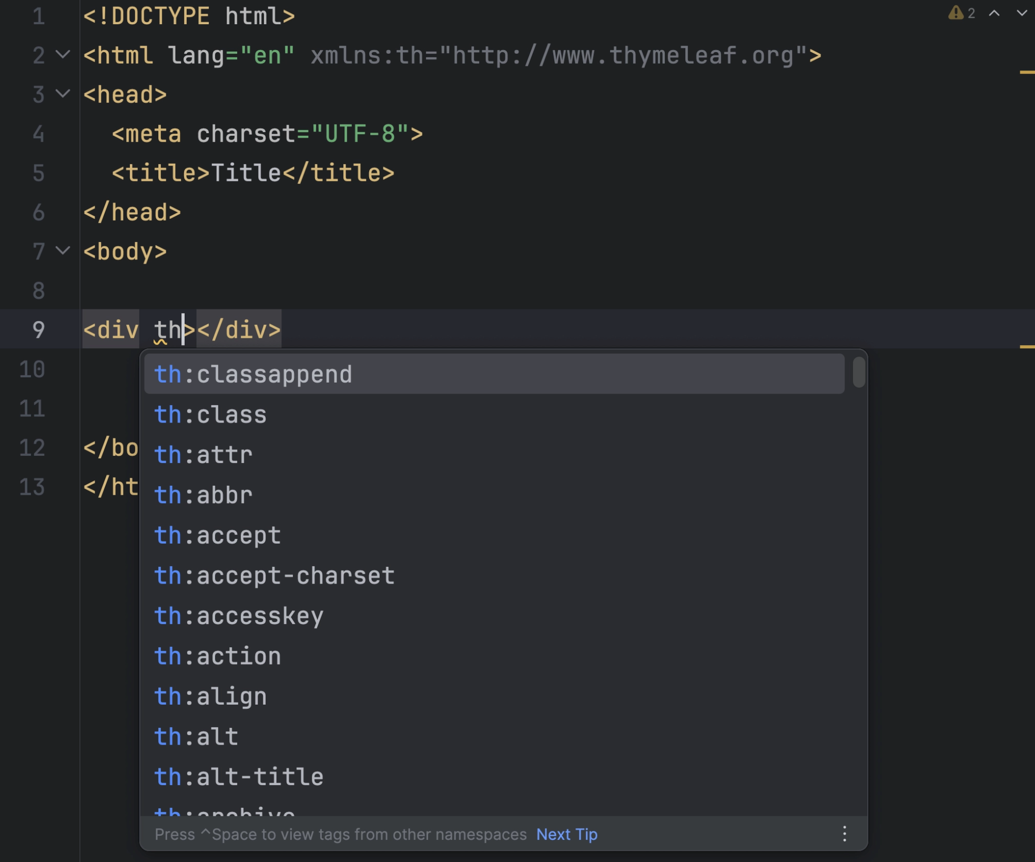The width and height of the screenshot is (1035, 862).
Task: Click the completion popup scrollbar thumb
Action: (x=859, y=372)
